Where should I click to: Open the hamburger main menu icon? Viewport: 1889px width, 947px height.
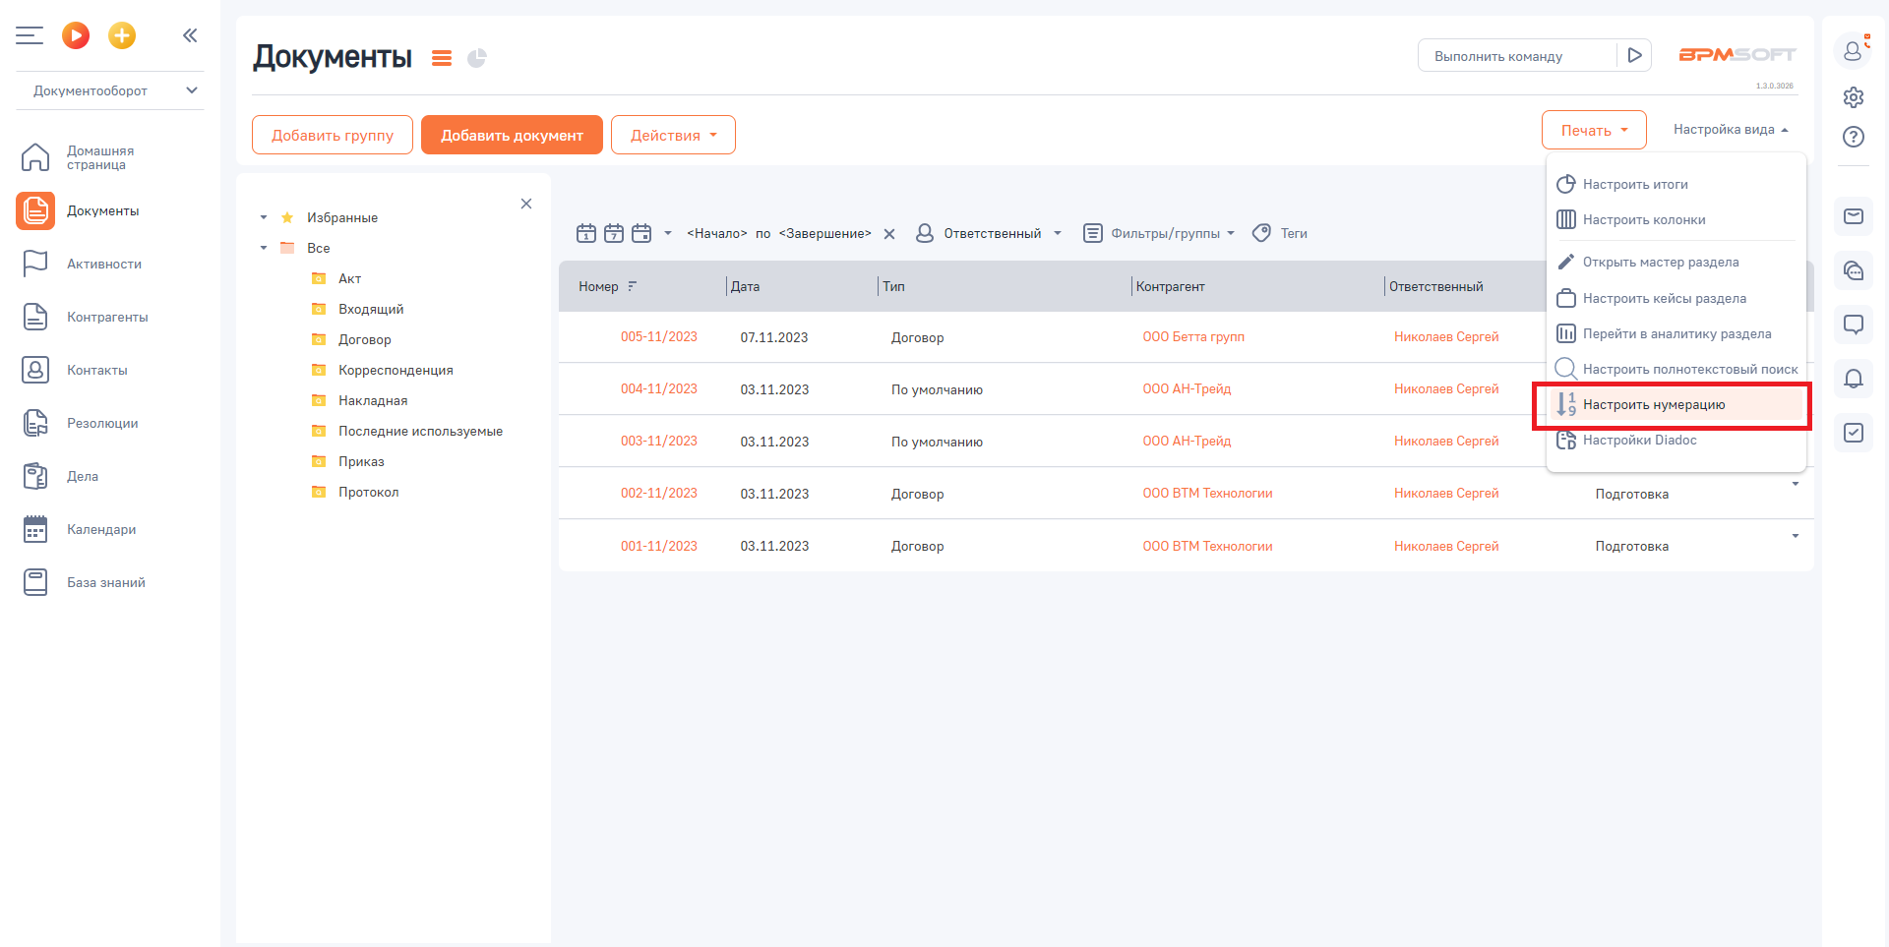(x=30, y=35)
